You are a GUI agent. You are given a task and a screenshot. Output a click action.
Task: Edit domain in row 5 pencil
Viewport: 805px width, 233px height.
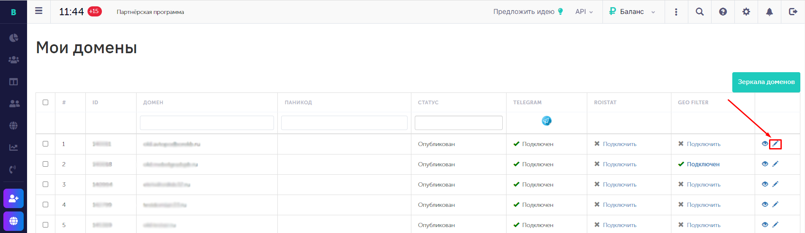pos(775,225)
